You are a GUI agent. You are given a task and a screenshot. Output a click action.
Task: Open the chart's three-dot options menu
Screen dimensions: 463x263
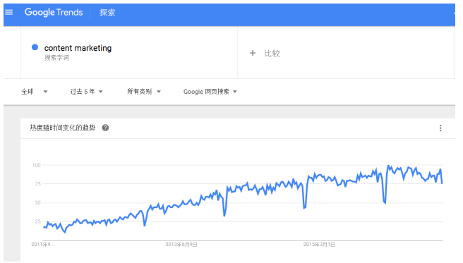coord(440,128)
